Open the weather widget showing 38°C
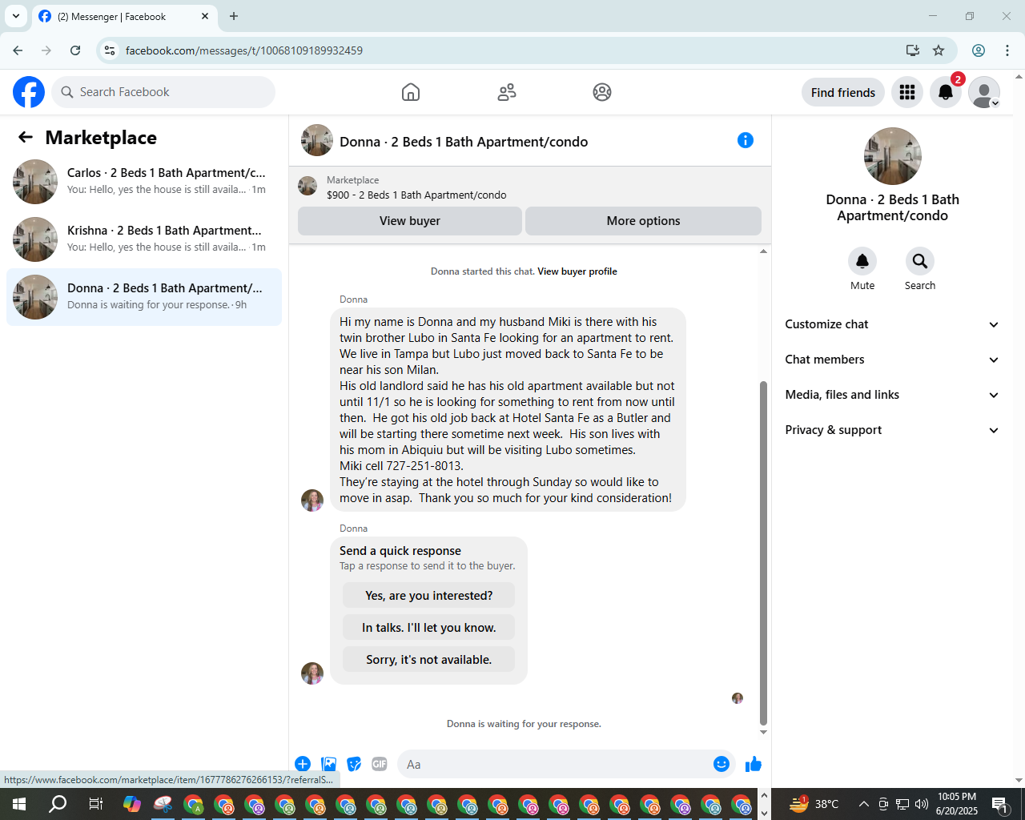1025x820 pixels. [814, 804]
